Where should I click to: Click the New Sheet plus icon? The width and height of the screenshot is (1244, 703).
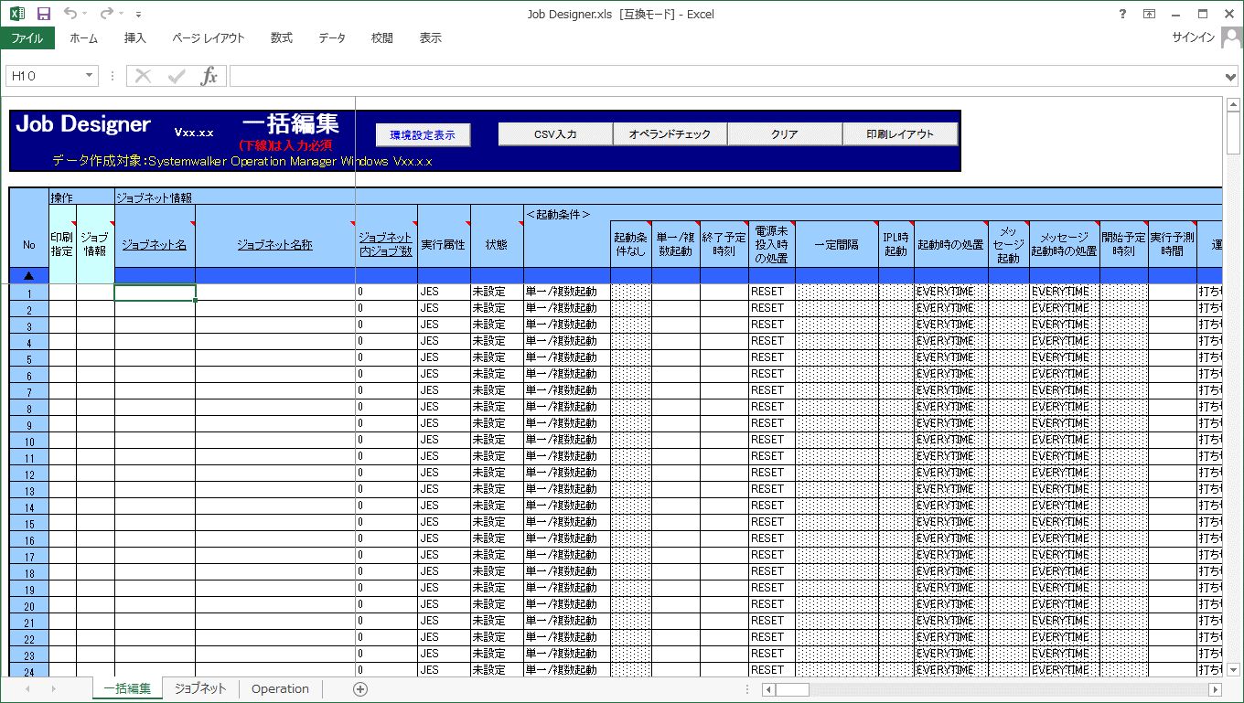tap(360, 689)
